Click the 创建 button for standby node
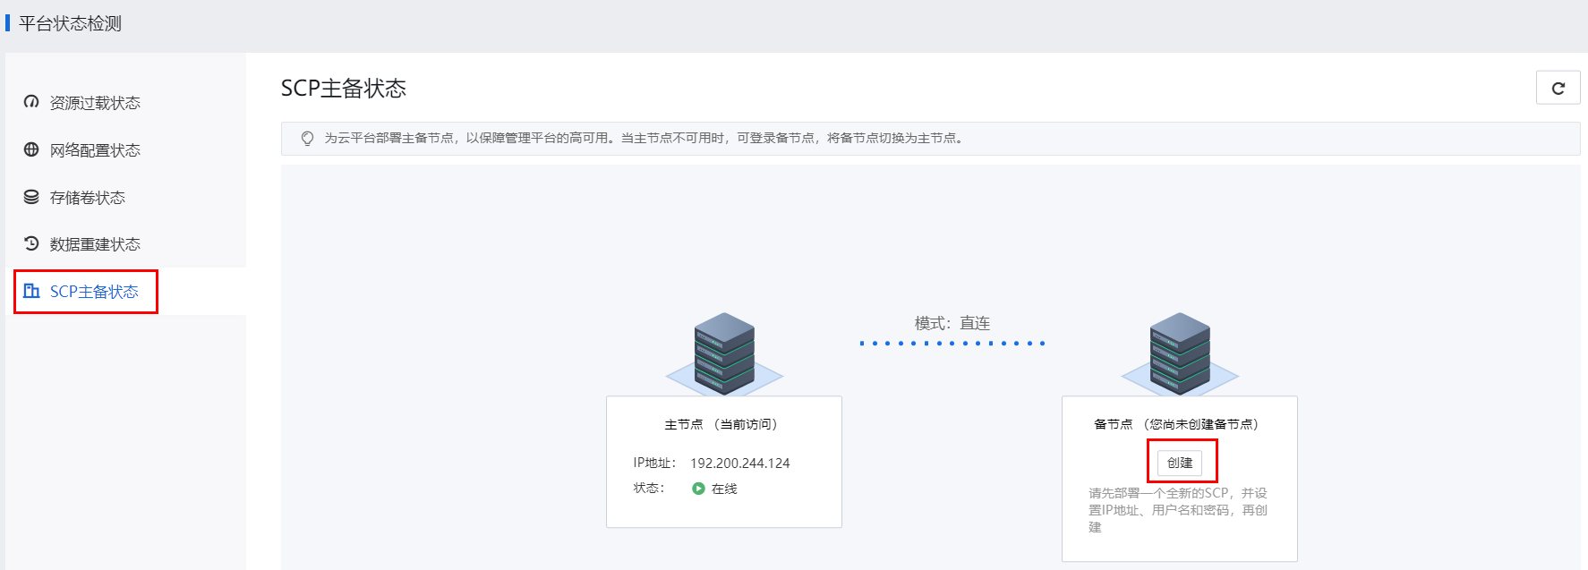Screen dimensions: 1588x570 [1180, 463]
